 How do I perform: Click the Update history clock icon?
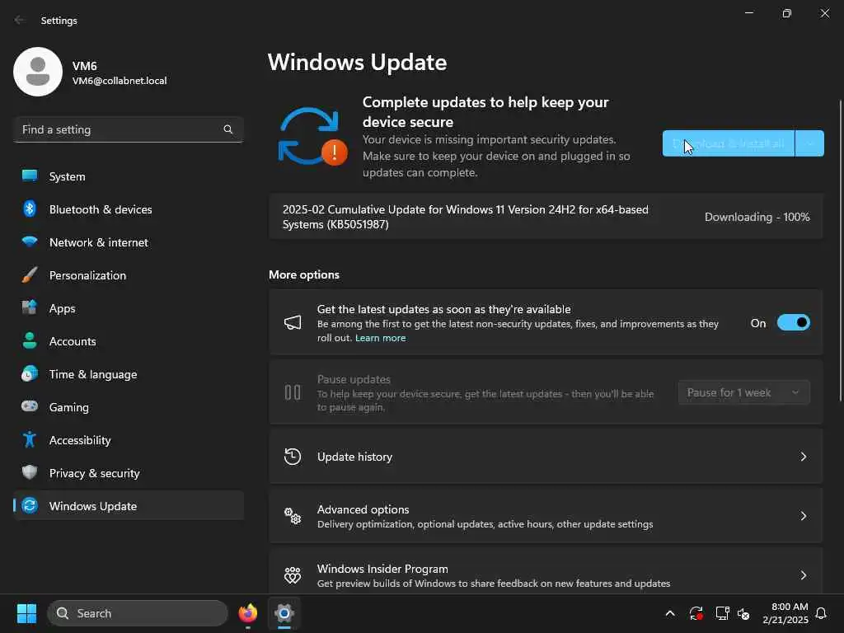pos(293,457)
